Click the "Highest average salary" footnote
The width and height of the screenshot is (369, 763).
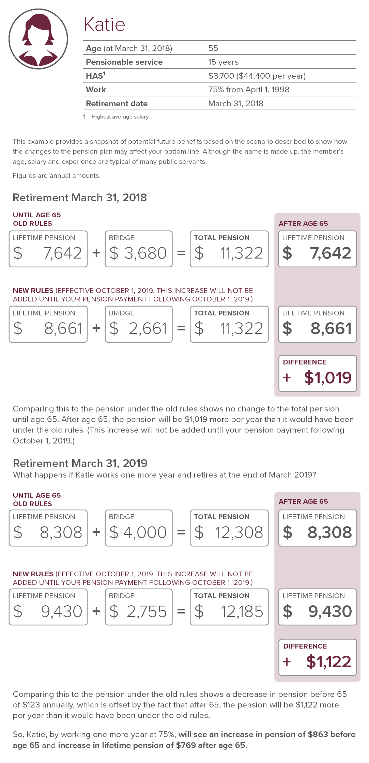(x=120, y=117)
